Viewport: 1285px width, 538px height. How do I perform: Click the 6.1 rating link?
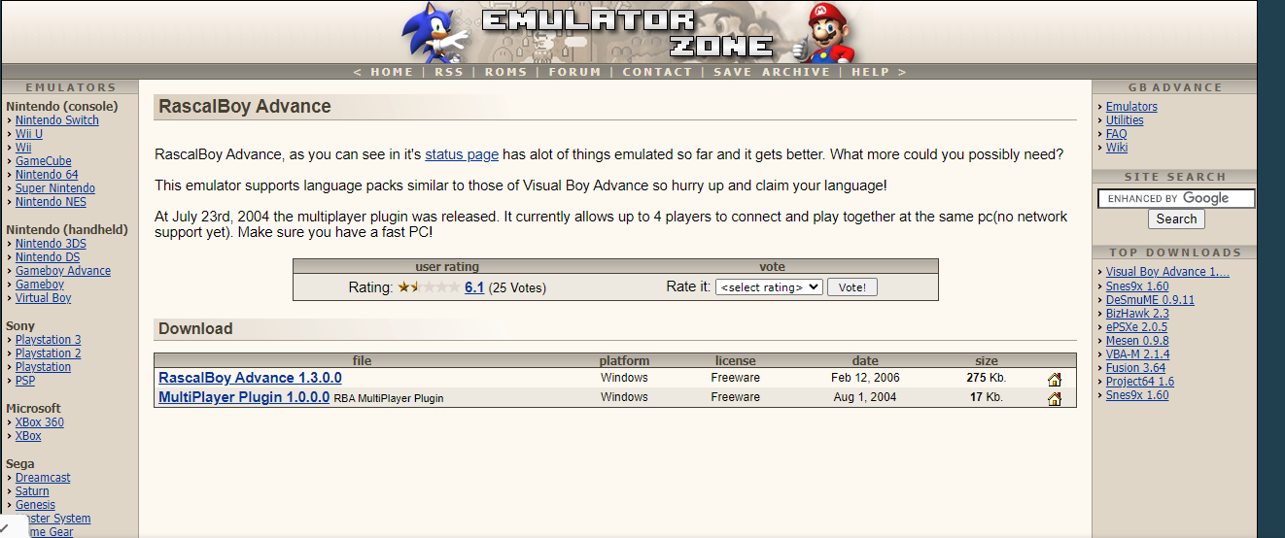point(474,287)
